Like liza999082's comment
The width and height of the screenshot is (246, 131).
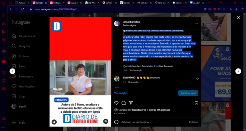pos(198,78)
